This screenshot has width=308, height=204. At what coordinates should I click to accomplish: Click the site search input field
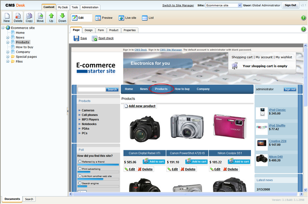(x=91, y=89)
